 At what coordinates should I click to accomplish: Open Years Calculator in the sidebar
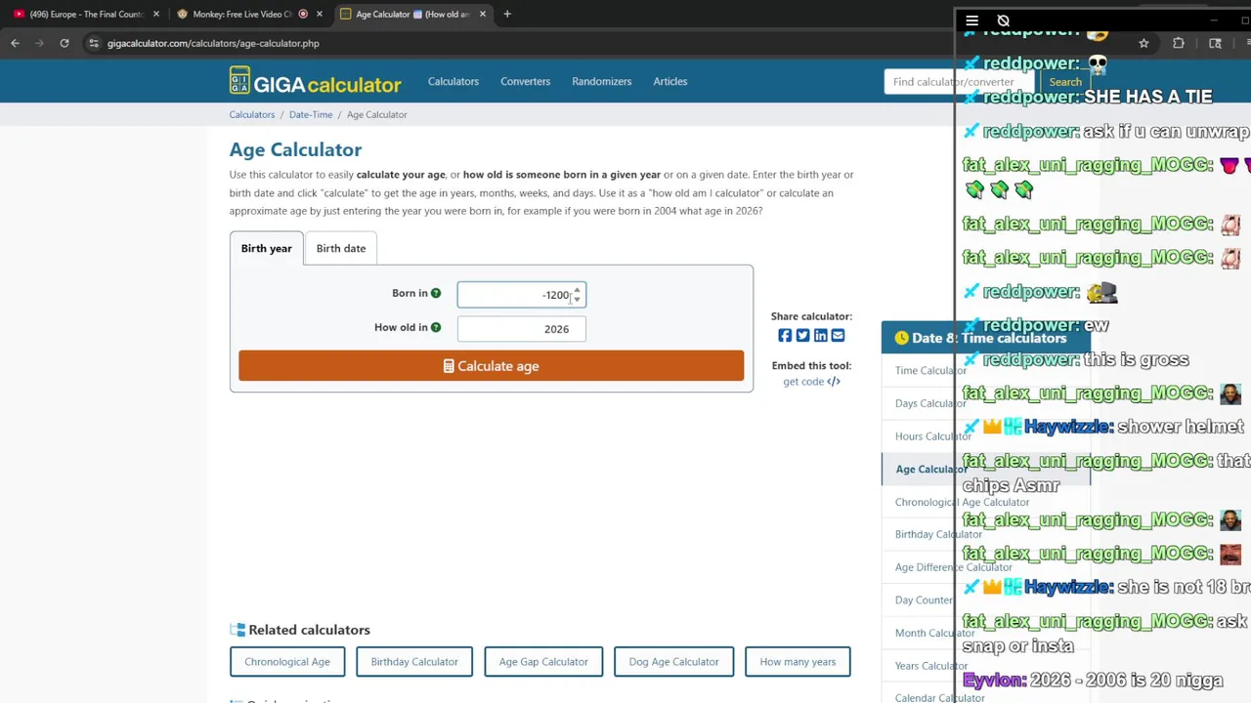(x=930, y=666)
